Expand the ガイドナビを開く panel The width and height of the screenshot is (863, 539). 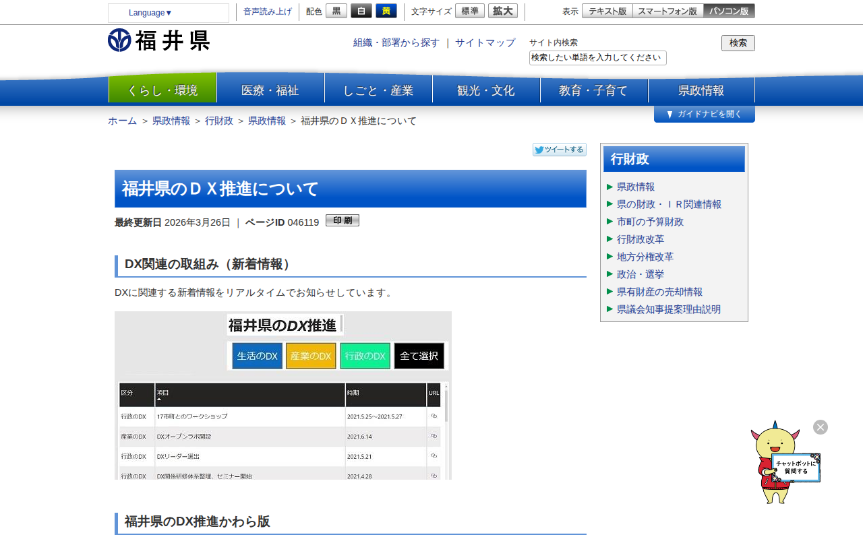(704, 115)
